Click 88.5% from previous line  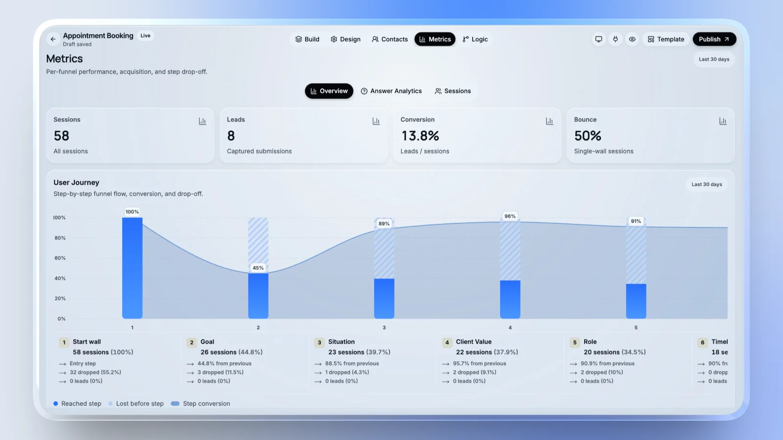tap(352, 363)
